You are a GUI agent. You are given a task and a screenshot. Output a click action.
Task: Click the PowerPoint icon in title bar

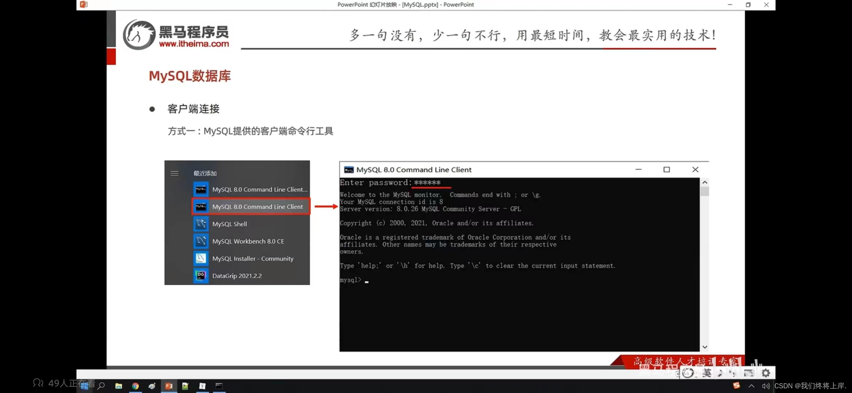84,5
